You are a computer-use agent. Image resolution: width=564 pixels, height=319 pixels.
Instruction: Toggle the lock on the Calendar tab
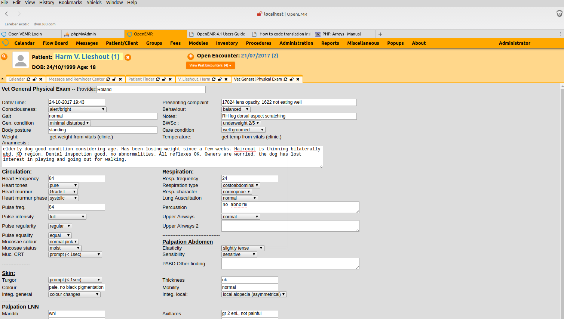pyautogui.click(x=34, y=79)
